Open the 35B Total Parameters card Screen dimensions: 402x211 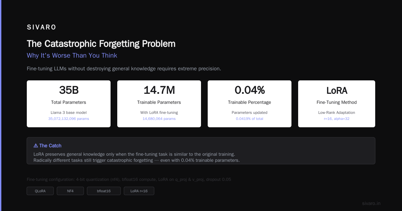click(69, 104)
